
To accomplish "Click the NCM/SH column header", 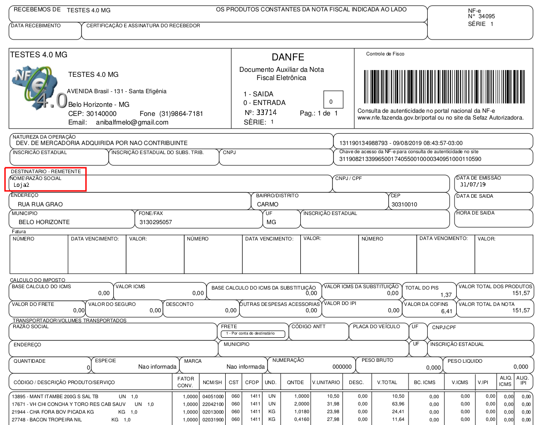I will (212, 382).
